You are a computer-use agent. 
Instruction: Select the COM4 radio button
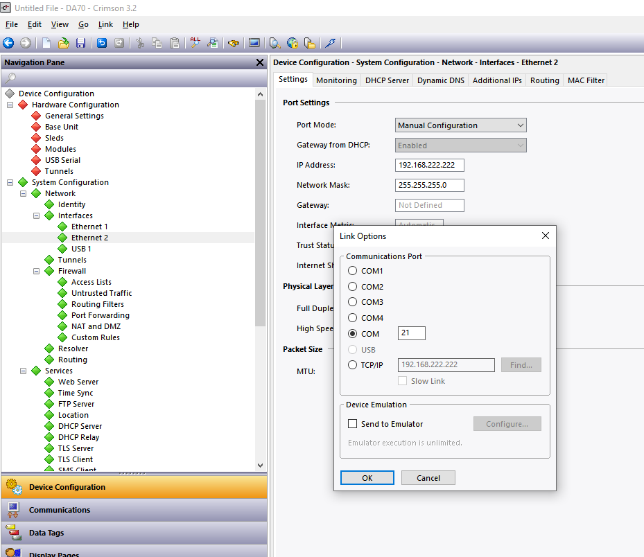(352, 318)
